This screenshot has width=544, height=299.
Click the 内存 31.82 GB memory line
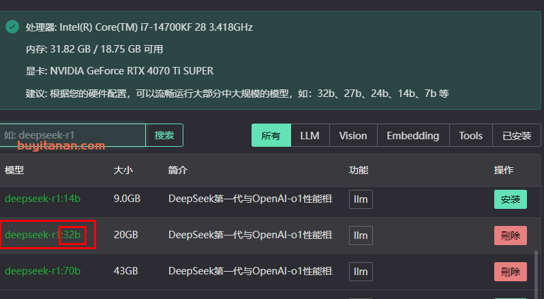pos(94,49)
